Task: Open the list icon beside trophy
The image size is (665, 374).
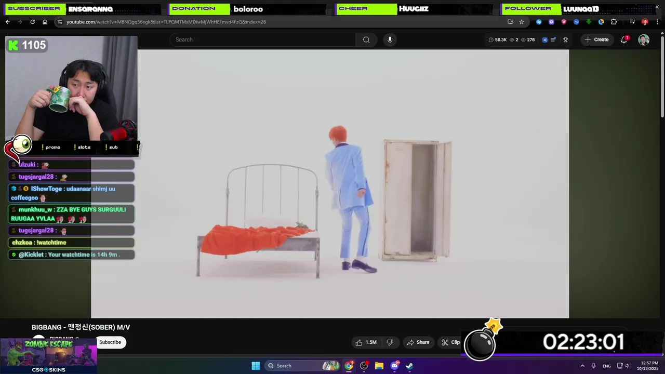Action: (x=553, y=39)
